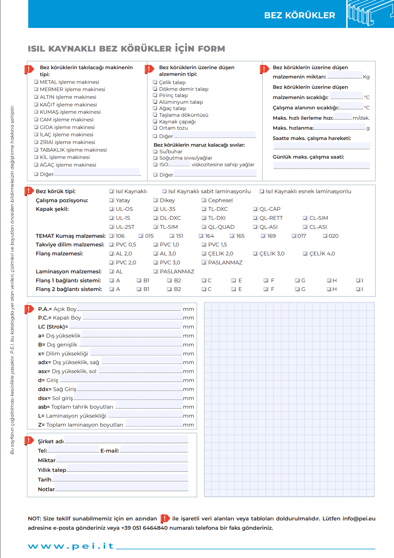Check the 'QL-CAP' cover shape option
The image size is (394, 558).
tap(255, 209)
